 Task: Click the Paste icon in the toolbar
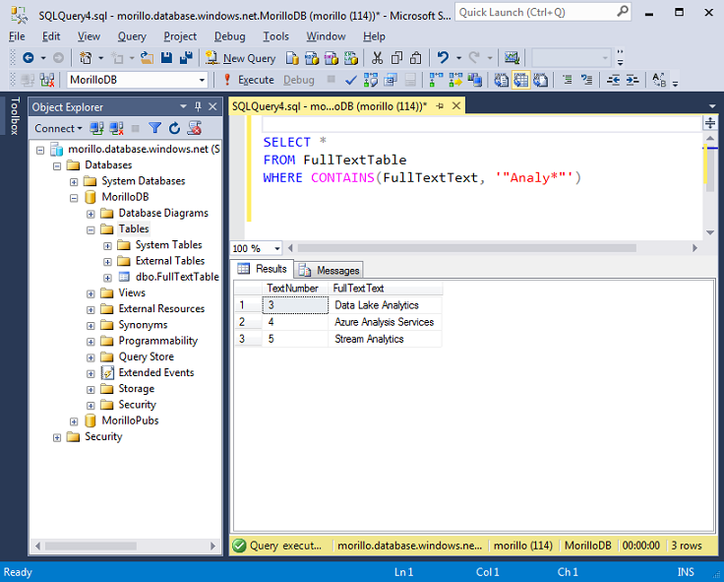[x=416, y=58]
